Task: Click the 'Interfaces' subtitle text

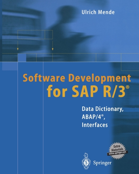Action: click(x=95, y=125)
